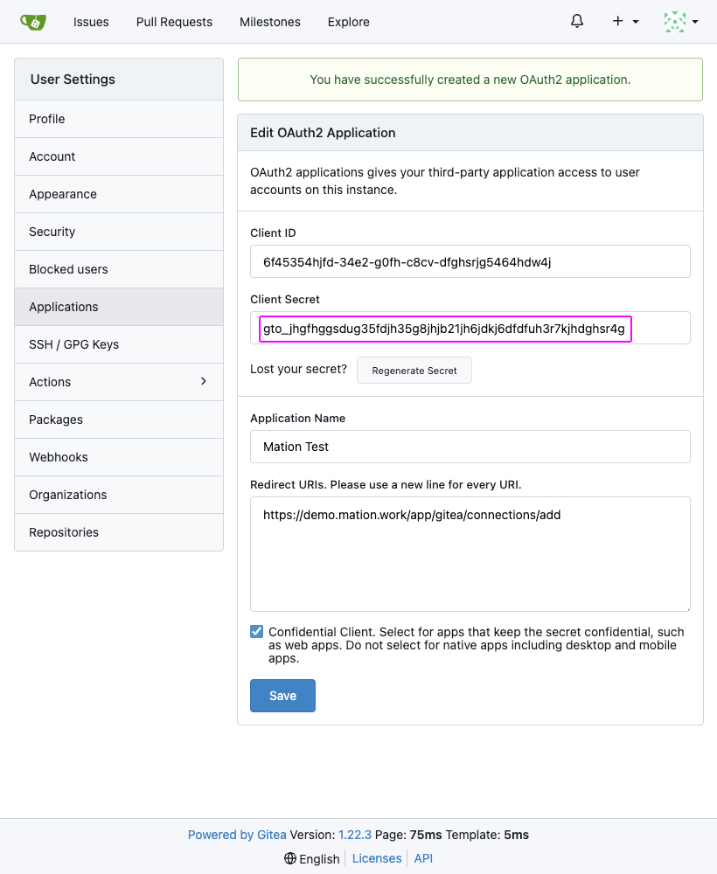This screenshot has width=717, height=874.
Task: Open the 1.22.3 version link
Action: [x=355, y=835]
